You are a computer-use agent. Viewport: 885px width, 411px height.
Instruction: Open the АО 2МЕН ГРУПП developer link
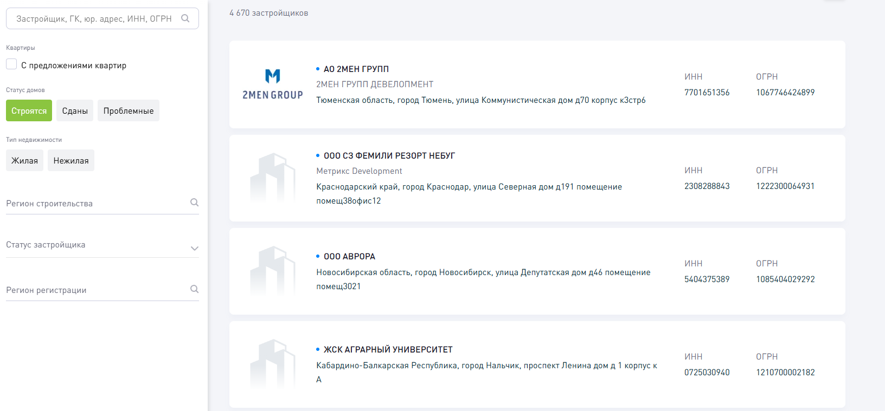[x=356, y=69]
